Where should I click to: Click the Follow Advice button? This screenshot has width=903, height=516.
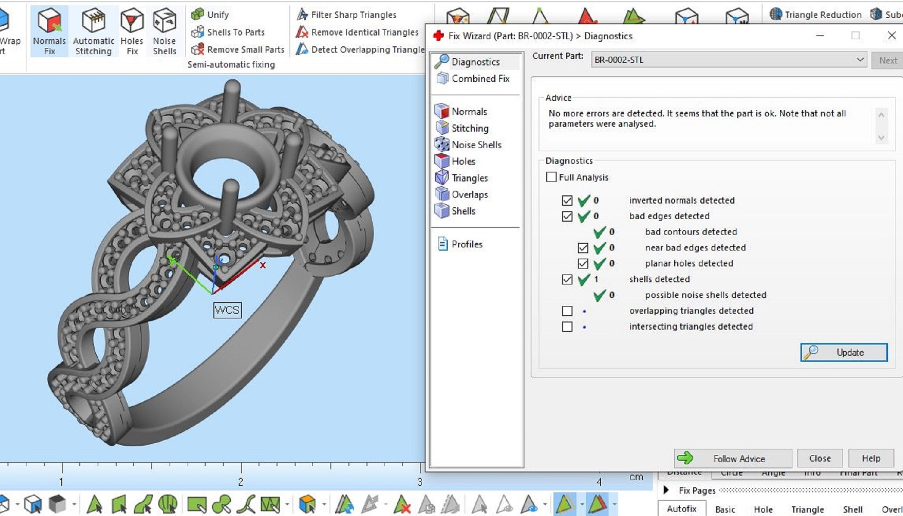(733, 459)
